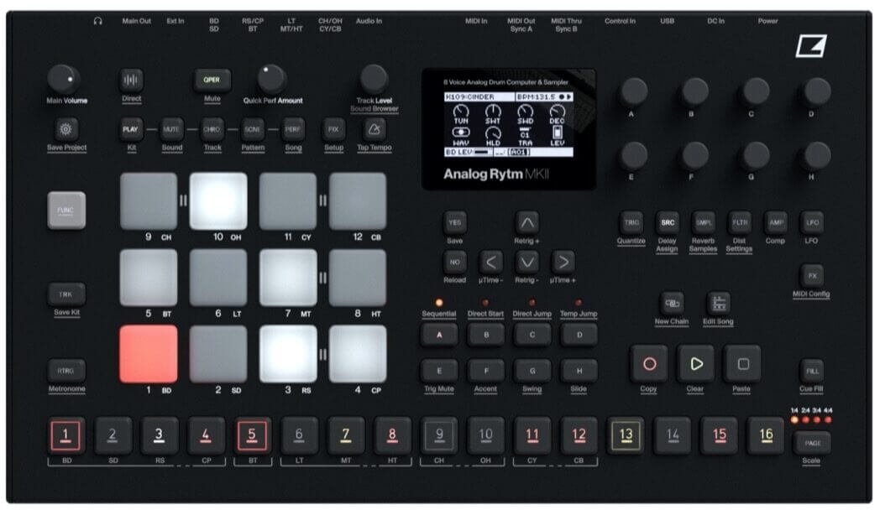
Task: Open the FLTR Dist Settings page
Action: [x=740, y=222]
